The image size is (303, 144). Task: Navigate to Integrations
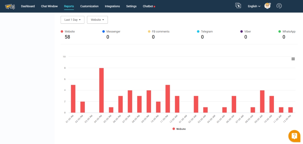112,6
